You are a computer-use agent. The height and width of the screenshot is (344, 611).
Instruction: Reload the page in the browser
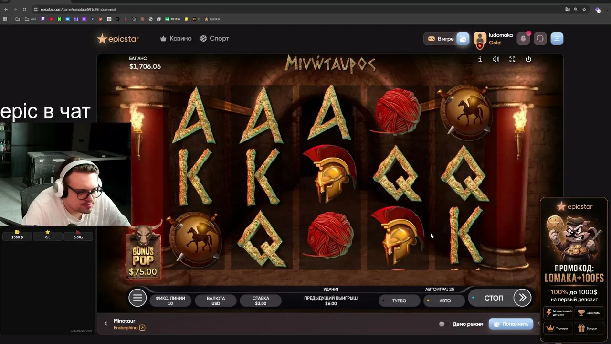click(25, 9)
